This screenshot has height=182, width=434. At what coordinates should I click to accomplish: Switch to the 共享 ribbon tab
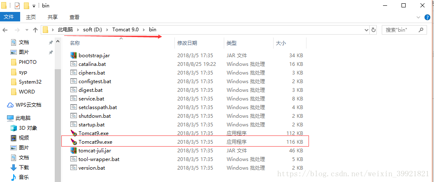53,17
